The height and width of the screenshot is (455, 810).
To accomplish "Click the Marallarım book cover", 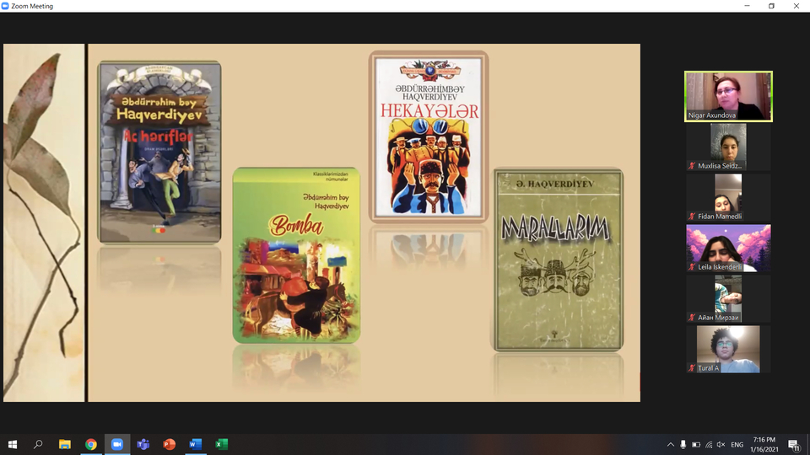I will (559, 260).
